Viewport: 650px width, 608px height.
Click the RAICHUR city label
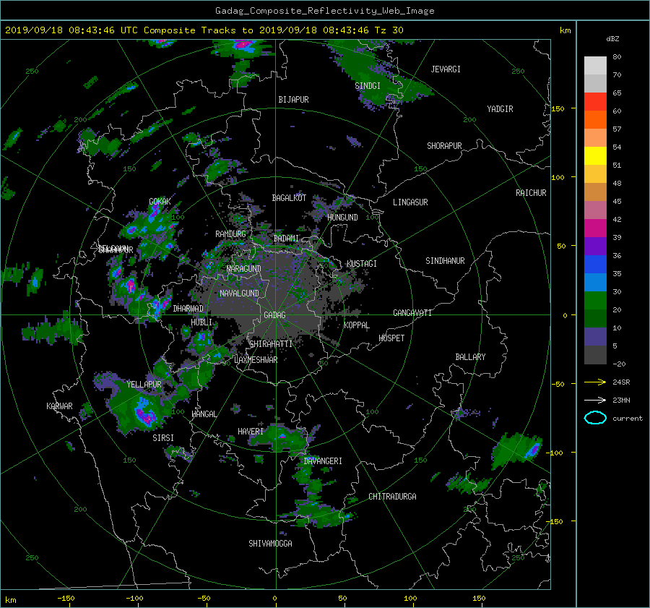pyautogui.click(x=531, y=193)
